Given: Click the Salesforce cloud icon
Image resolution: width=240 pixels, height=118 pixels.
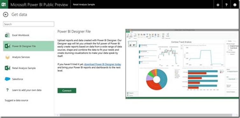Looking at the screenshot, I should 7,79.
